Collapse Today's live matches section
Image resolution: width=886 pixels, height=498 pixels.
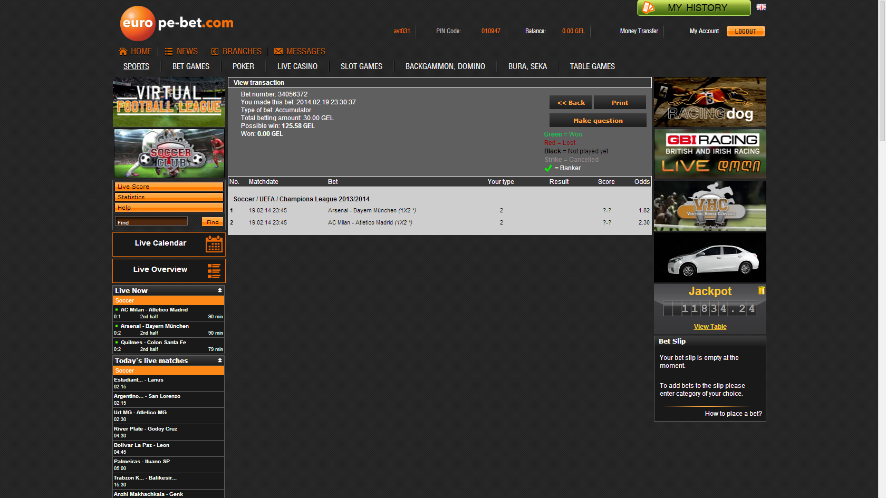[x=220, y=360]
